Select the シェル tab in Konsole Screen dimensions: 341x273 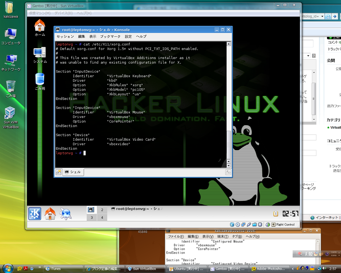pyautogui.click(x=73, y=172)
